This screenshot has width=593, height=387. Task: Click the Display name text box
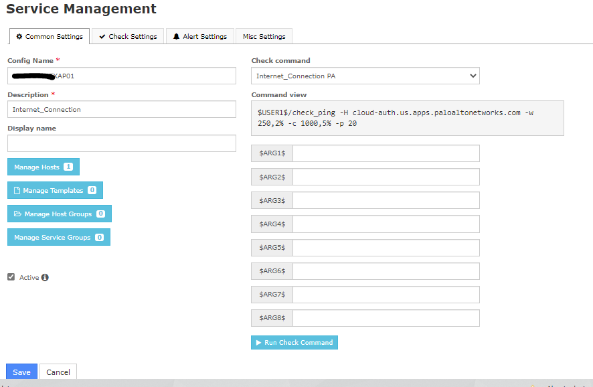click(x=122, y=143)
